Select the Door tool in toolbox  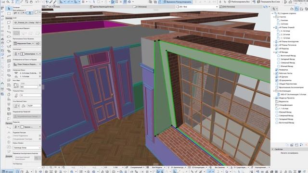(9, 66)
